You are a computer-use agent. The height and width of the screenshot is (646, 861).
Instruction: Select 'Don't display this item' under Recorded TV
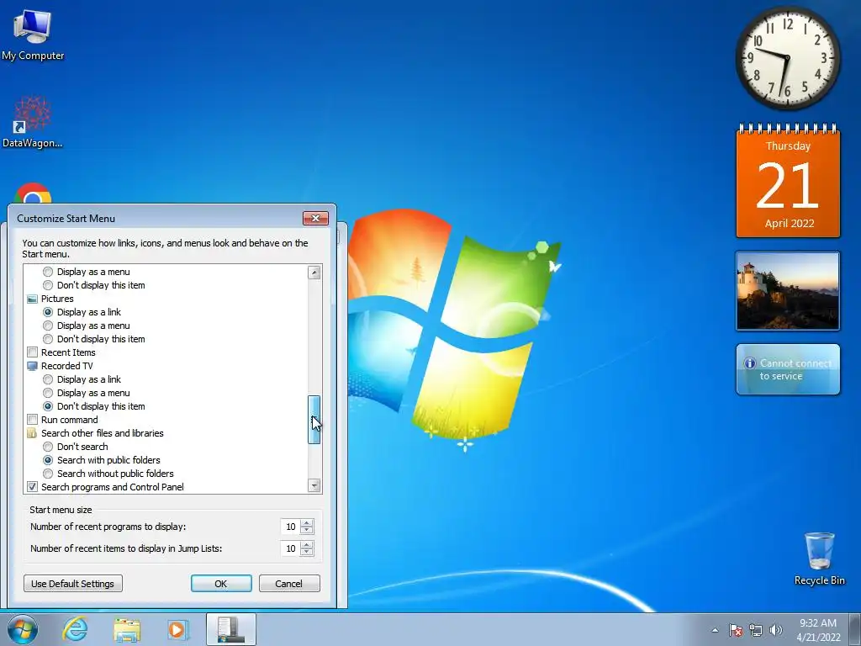tap(48, 406)
